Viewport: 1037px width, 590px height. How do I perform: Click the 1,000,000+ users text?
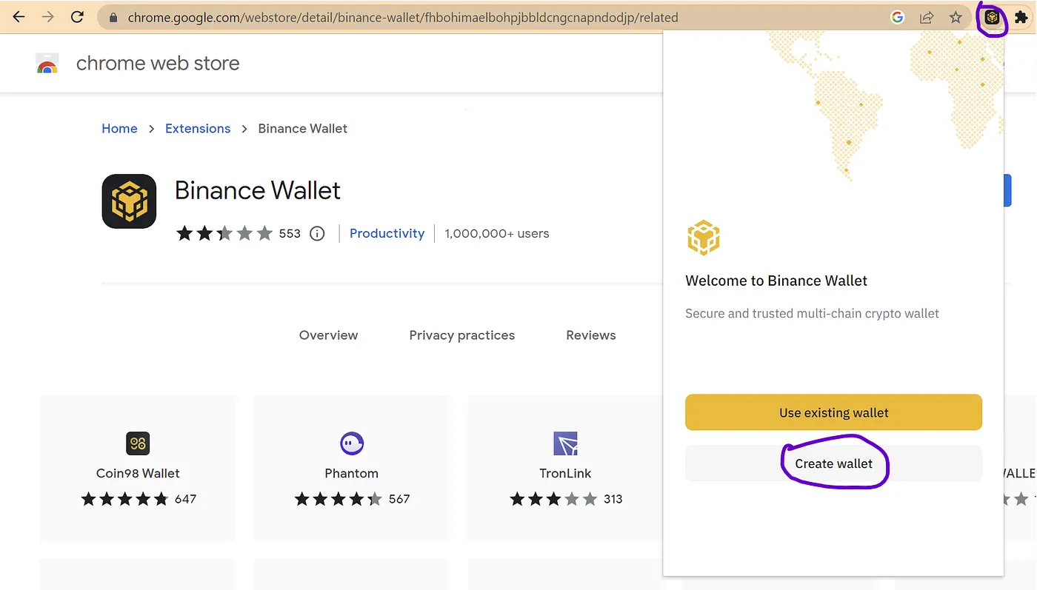click(x=497, y=234)
